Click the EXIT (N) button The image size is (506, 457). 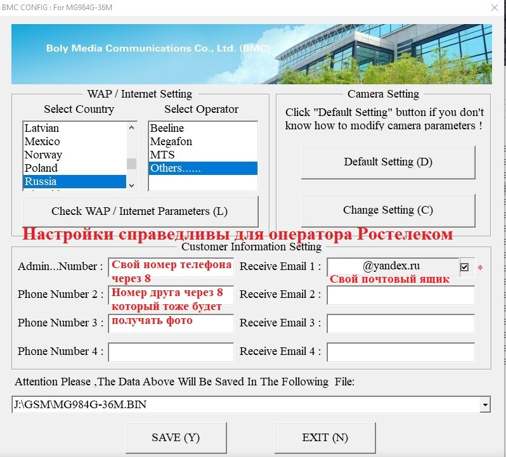[x=325, y=437]
